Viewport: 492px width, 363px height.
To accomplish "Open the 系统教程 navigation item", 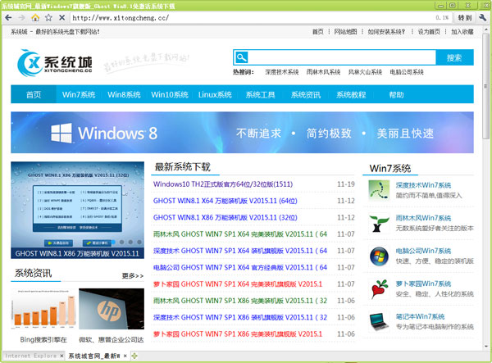I will pos(351,94).
